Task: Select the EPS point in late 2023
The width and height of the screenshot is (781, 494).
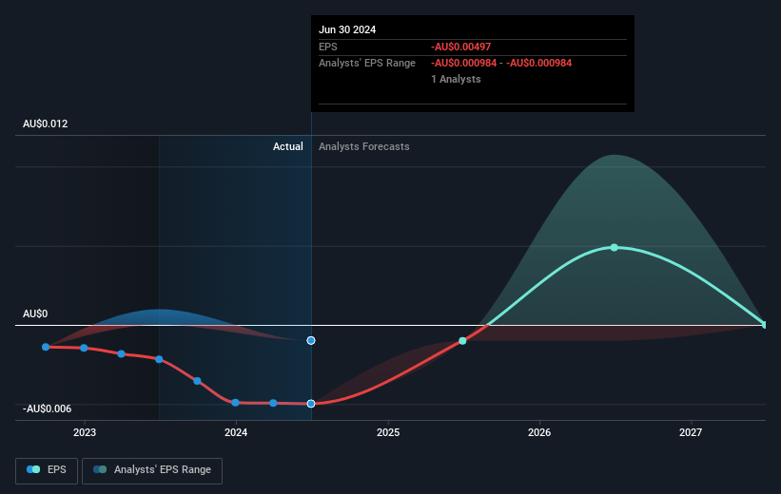Action: pos(197,381)
